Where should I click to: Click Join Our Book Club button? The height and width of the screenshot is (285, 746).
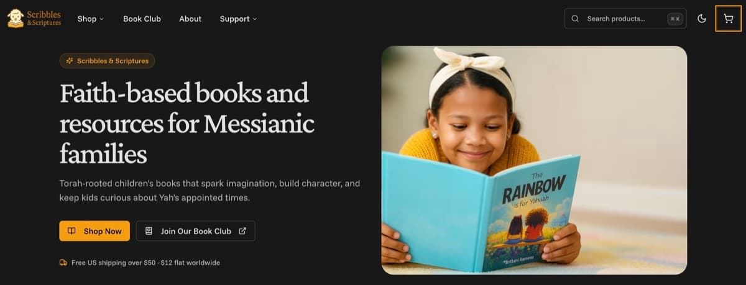pyautogui.click(x=196, y=231)
